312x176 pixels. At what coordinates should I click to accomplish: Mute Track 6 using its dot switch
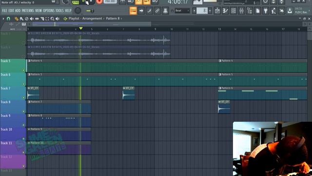[x=23, y=84]
